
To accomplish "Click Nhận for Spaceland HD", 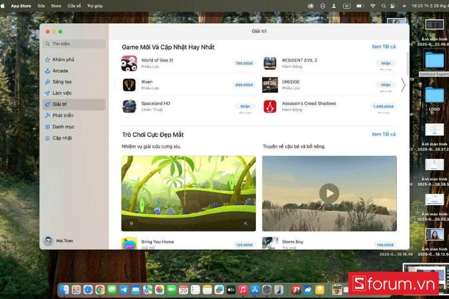I will pos(245,106).
